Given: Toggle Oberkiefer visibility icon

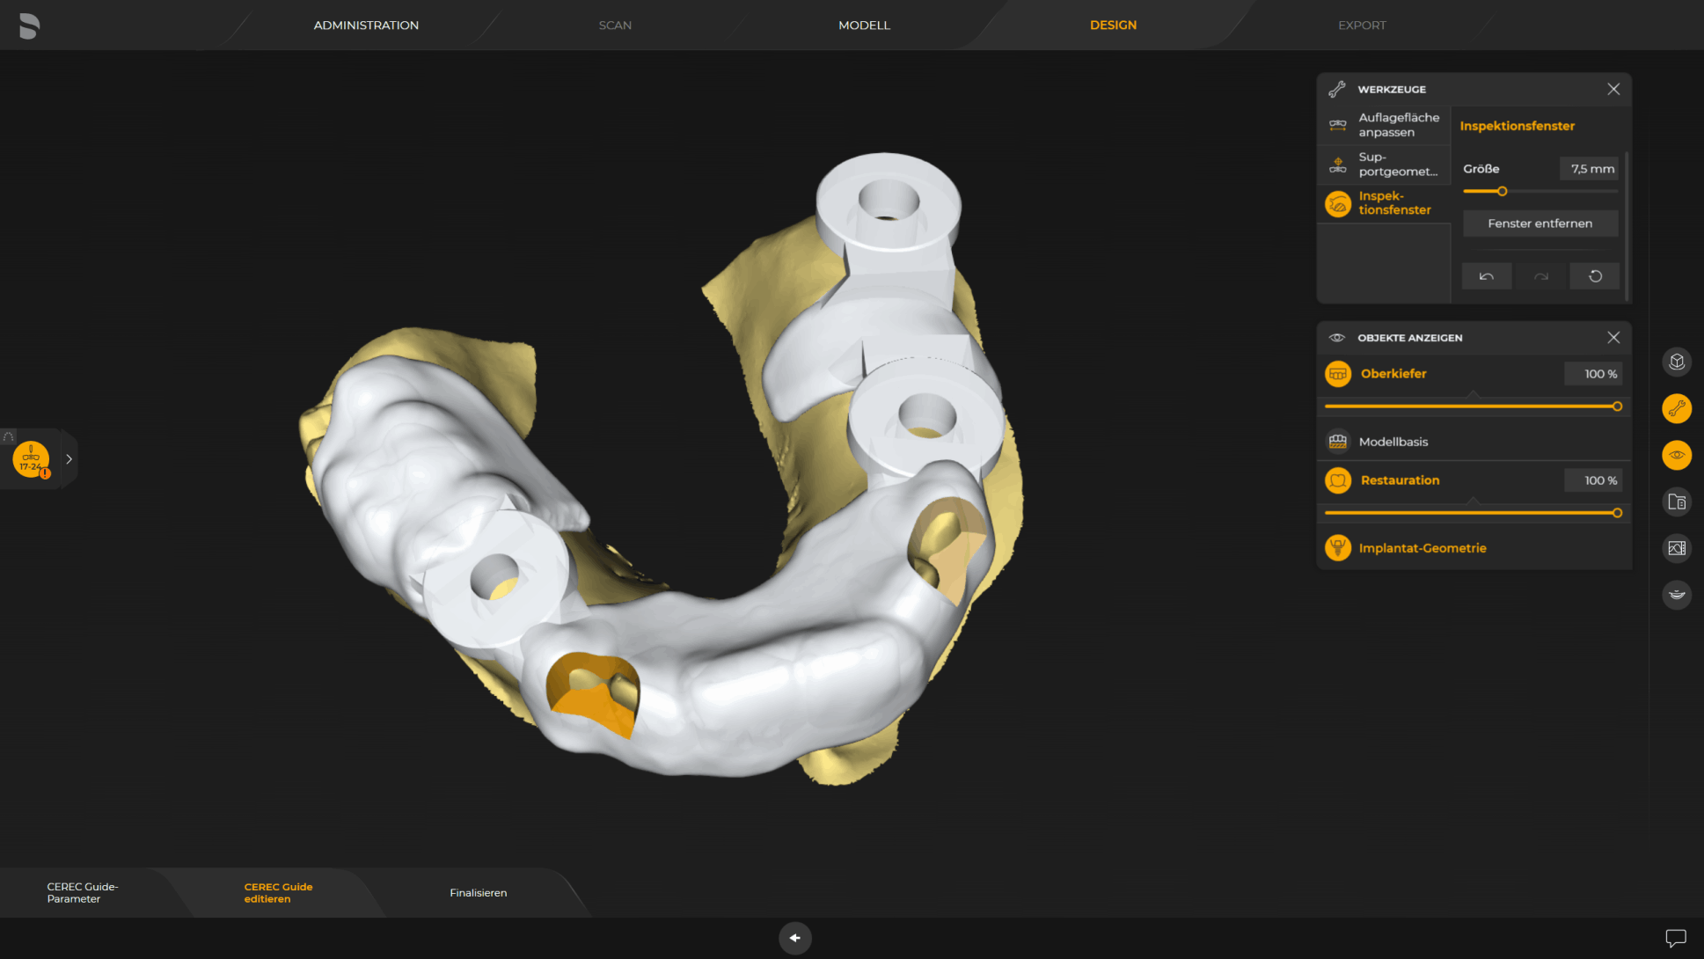Looking at the screenshot, I should (x=1338, y=374).
